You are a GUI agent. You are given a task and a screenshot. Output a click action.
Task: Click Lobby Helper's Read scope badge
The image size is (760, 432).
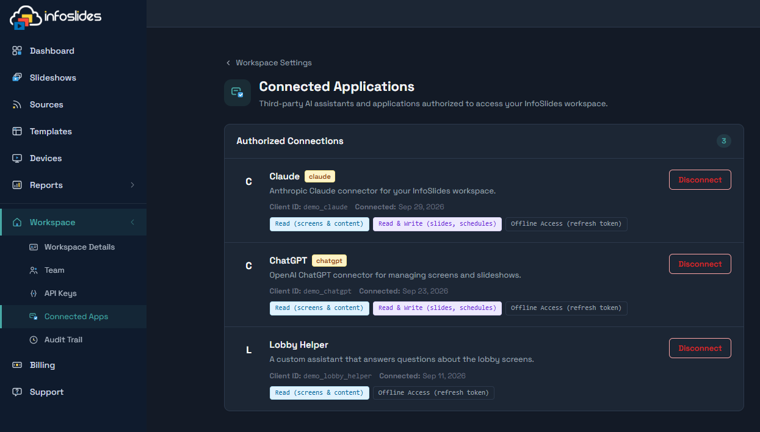tap(319, 392)
